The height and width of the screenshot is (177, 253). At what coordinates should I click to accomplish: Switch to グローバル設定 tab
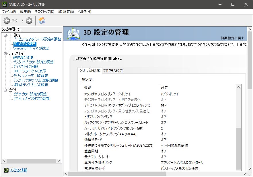tap(90, 70)
